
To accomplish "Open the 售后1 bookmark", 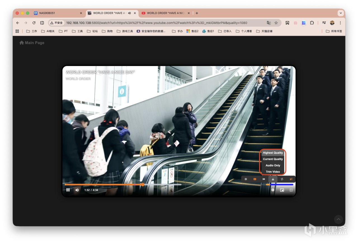I will (x=208, y=31).
